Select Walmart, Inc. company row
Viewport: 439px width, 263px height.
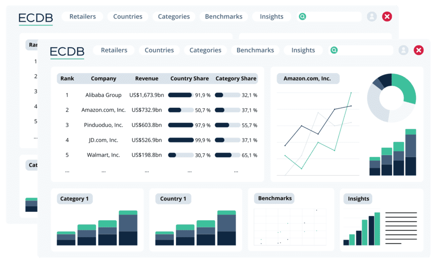[x=103, y=155]
